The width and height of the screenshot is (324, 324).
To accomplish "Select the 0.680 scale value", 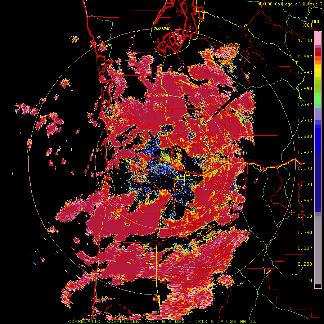I will 305,136.
